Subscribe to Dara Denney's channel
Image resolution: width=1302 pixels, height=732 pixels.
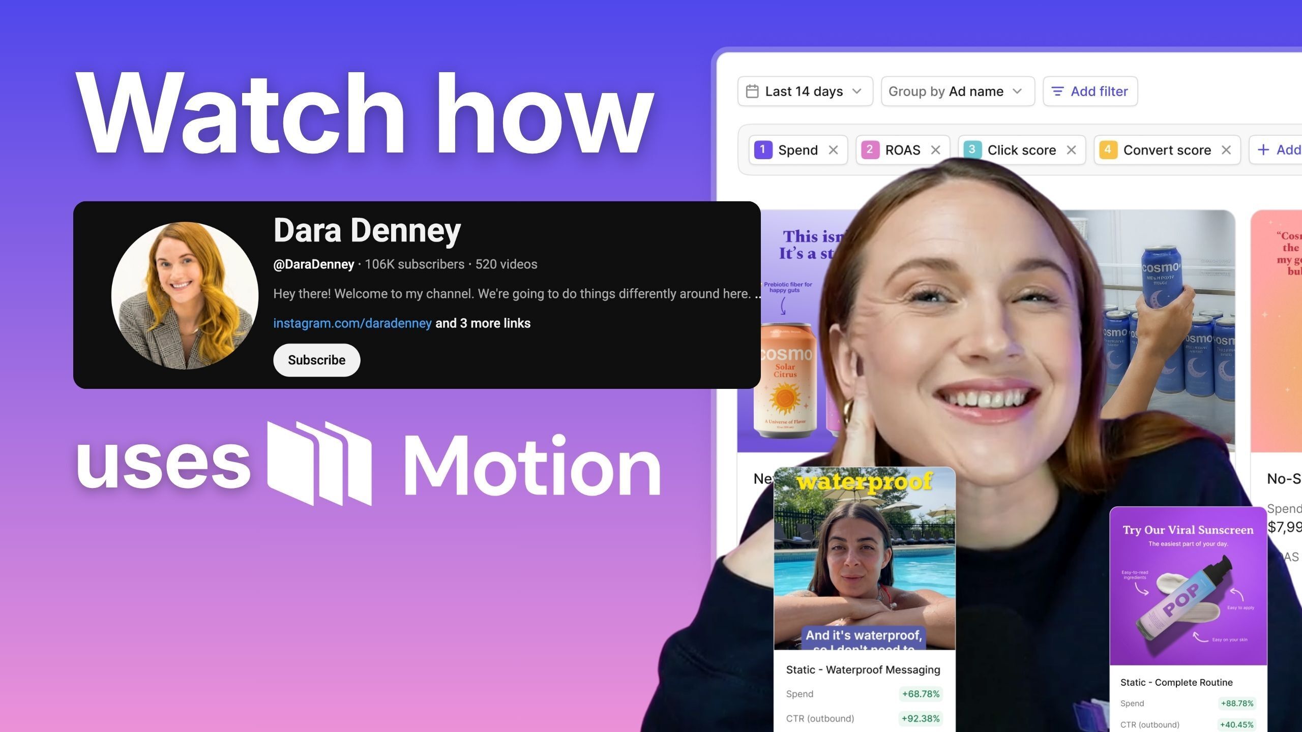coord(316,360)
